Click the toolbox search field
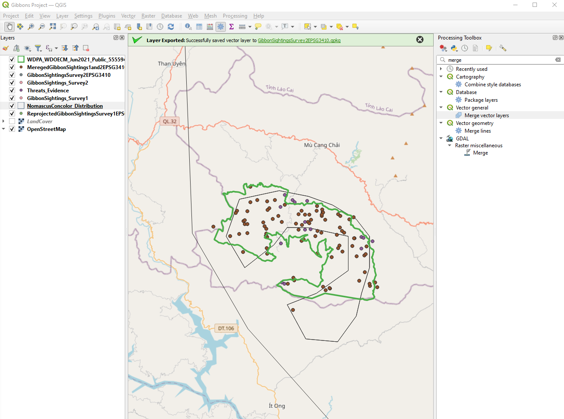Screen dimensions: 564x419 [x=500, y=60]
